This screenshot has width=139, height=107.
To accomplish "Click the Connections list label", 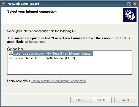I will [x=16, y=49].
